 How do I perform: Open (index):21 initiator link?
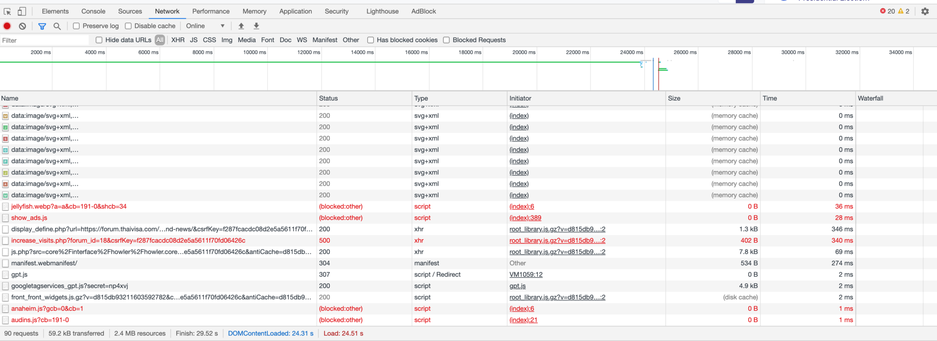click(523, 320)
